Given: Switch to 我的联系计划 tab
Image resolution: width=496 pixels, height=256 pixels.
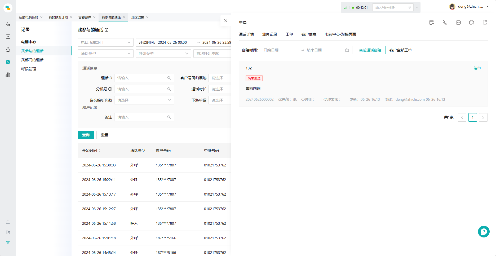Looking at the screenshot, I should click(x=58, y=17).
